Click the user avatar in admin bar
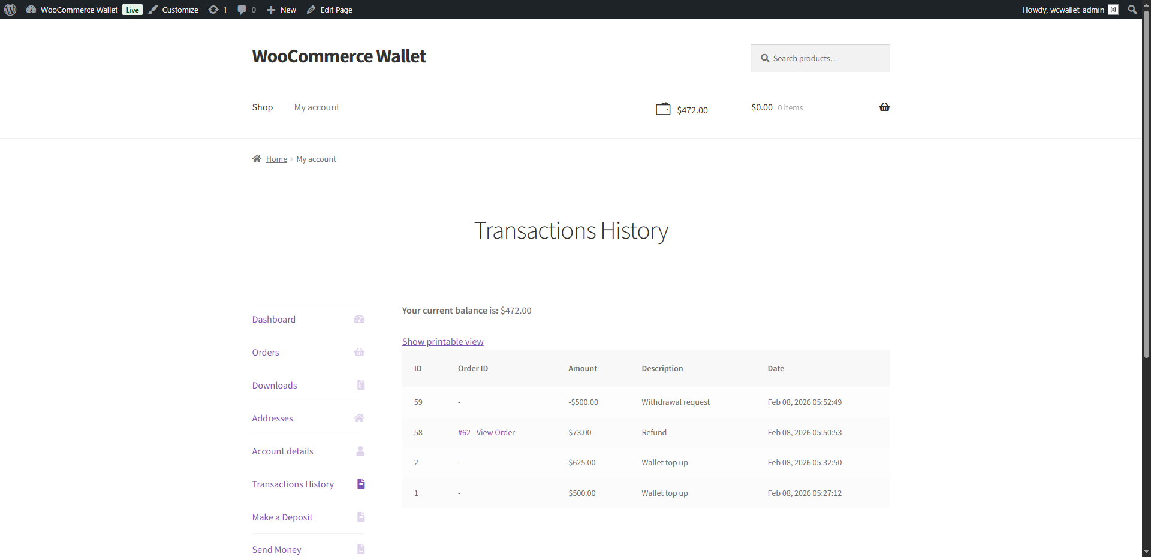Viewport: 1151px width, 557px height. click(1113, 10)
